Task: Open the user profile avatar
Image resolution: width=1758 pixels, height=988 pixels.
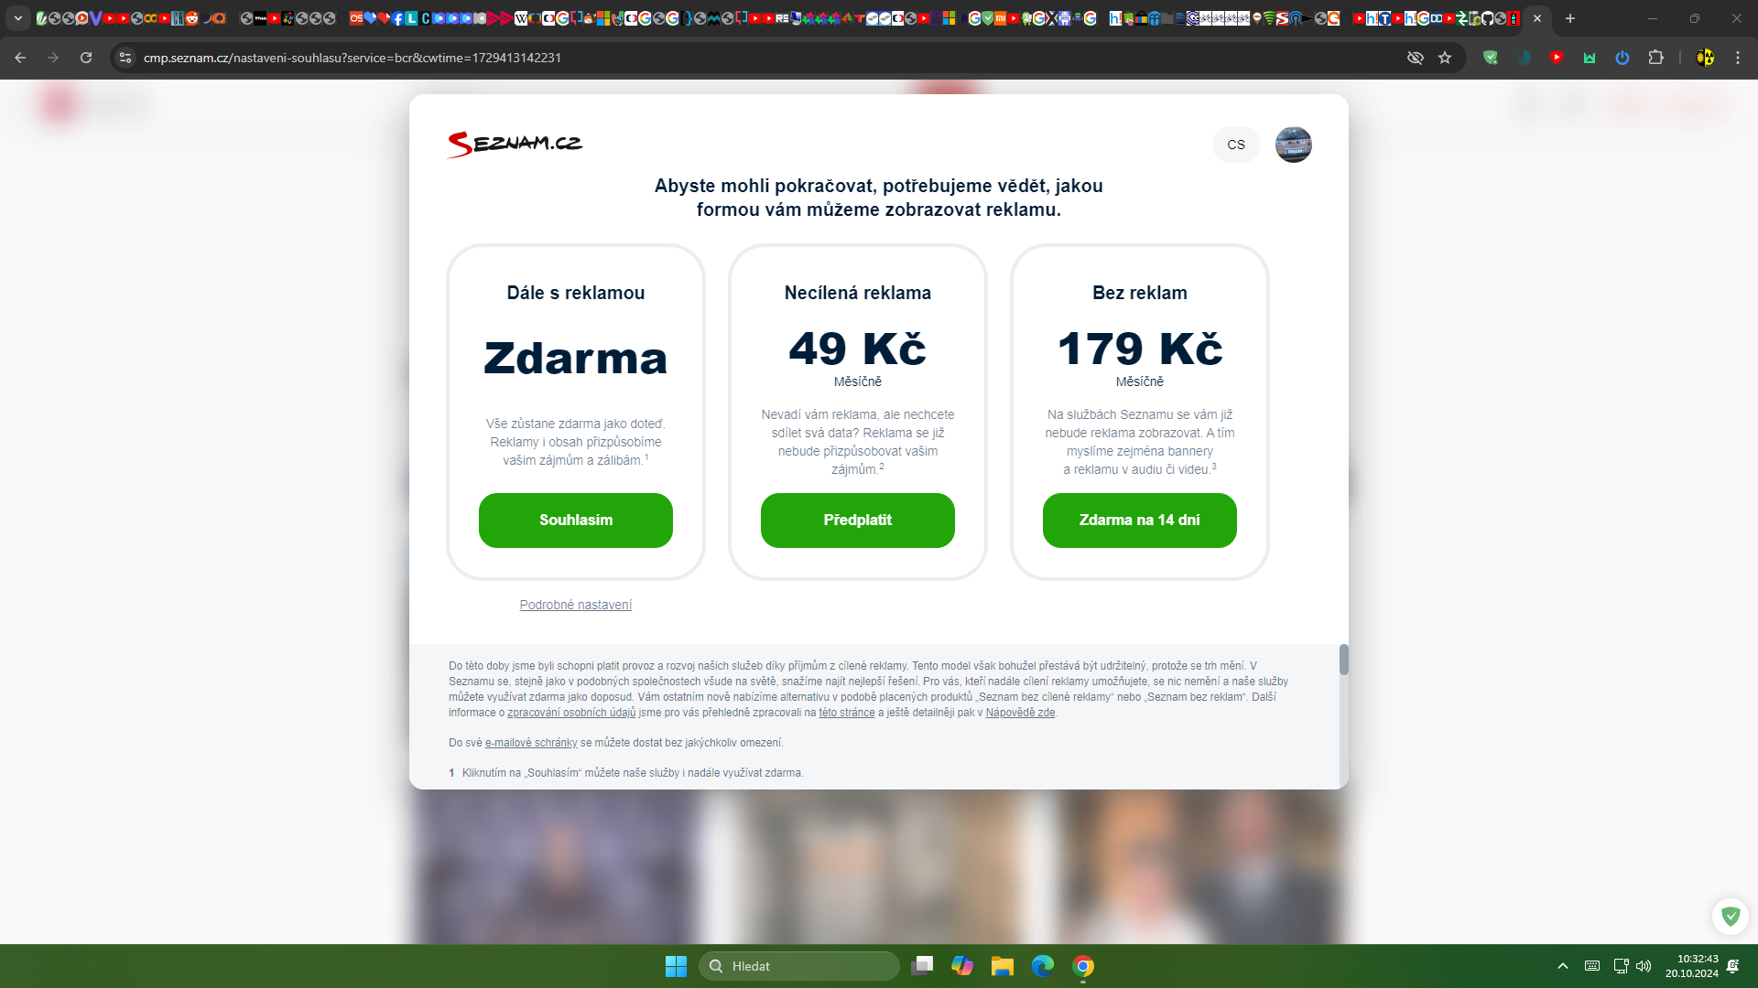Action: pos(1293,145)
